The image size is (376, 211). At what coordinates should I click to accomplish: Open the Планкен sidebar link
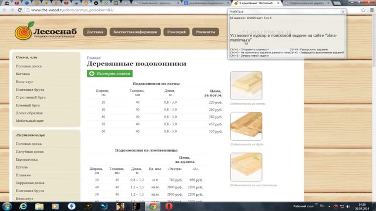pos(23,175)
